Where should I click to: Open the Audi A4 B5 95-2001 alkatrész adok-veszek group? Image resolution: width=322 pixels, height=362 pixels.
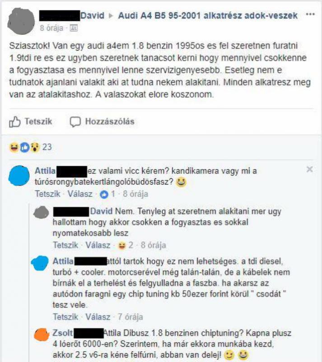tap(208, 16)
